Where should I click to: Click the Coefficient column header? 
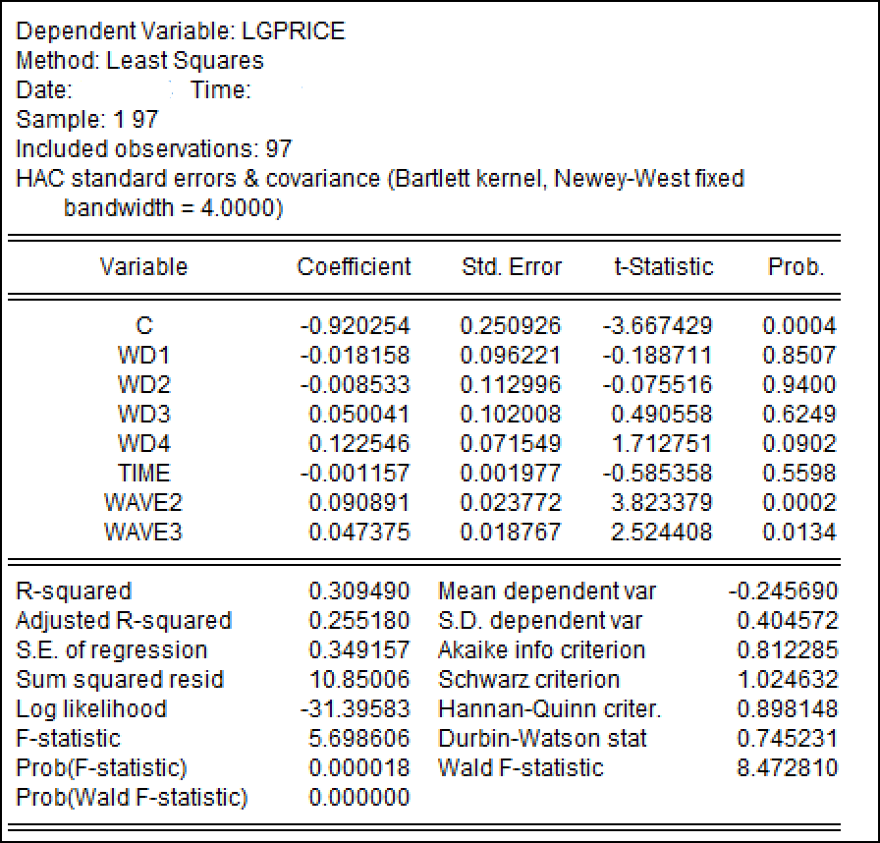coord(354,267)
